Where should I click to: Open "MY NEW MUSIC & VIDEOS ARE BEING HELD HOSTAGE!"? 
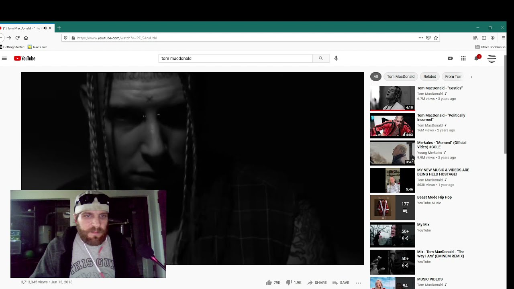pyautogui.click(x=443, y=172)
